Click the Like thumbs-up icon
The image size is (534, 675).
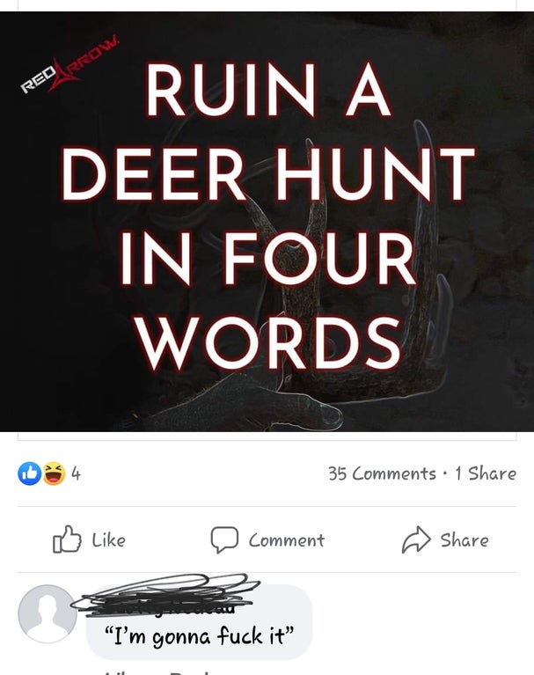(x=67, y=539)
